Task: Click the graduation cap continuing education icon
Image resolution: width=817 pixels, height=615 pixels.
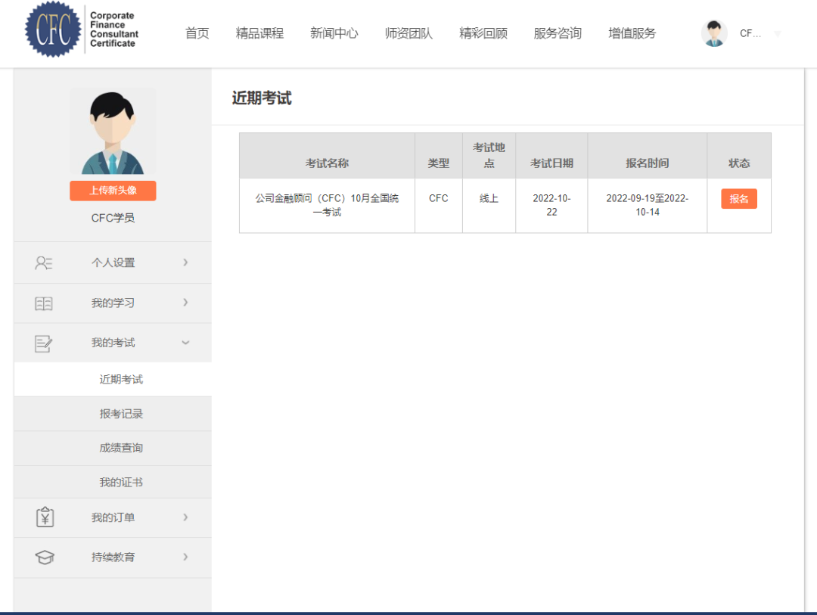Action: pos(45,558)
